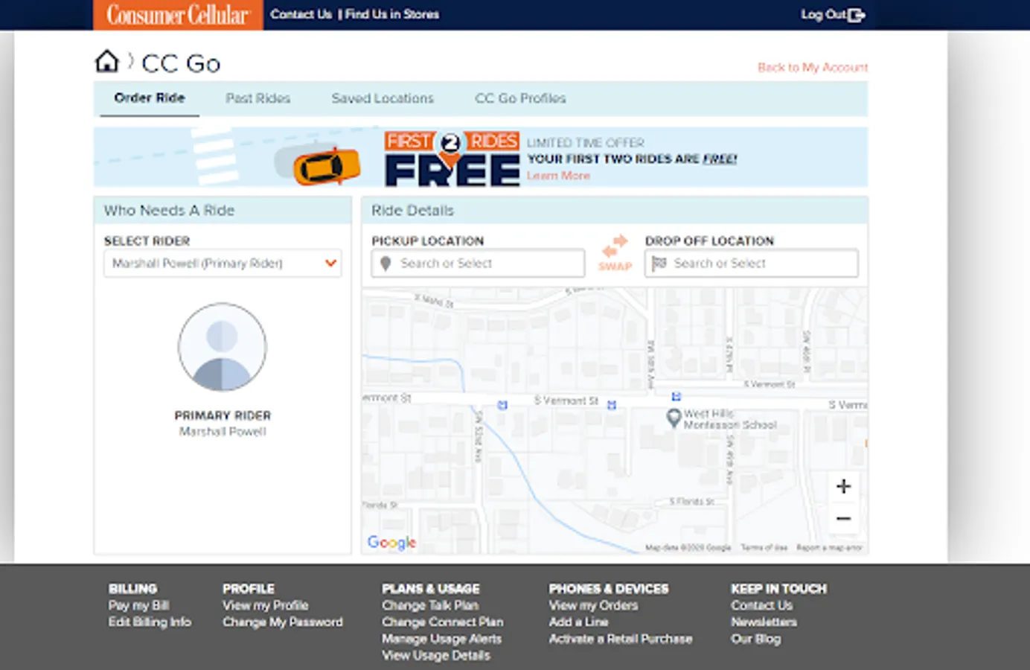Click the First 2 Rides Free banner graphic

coord(452,159)
